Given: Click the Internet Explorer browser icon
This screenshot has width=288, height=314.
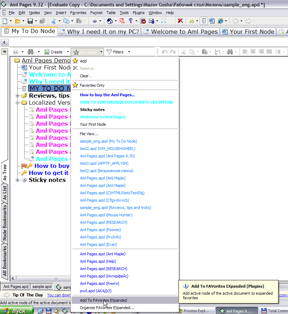Looking at the screenshot, I should click(x=220, y=21).
